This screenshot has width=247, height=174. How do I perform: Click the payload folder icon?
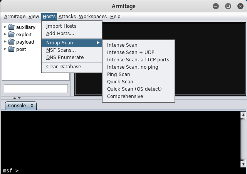pyautogui.click(x=12, y=42)
